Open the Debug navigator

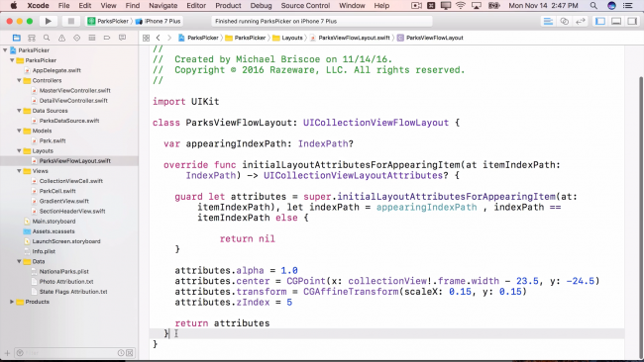(x=92, y=38)
